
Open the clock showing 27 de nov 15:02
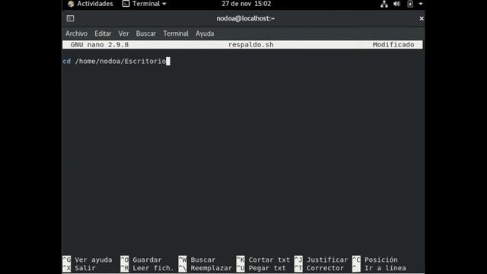[247, 4]
